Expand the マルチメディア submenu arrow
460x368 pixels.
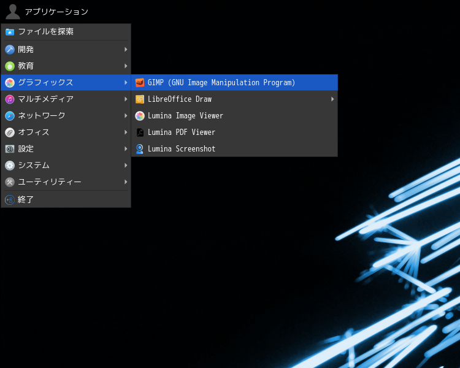pos(126,99)
